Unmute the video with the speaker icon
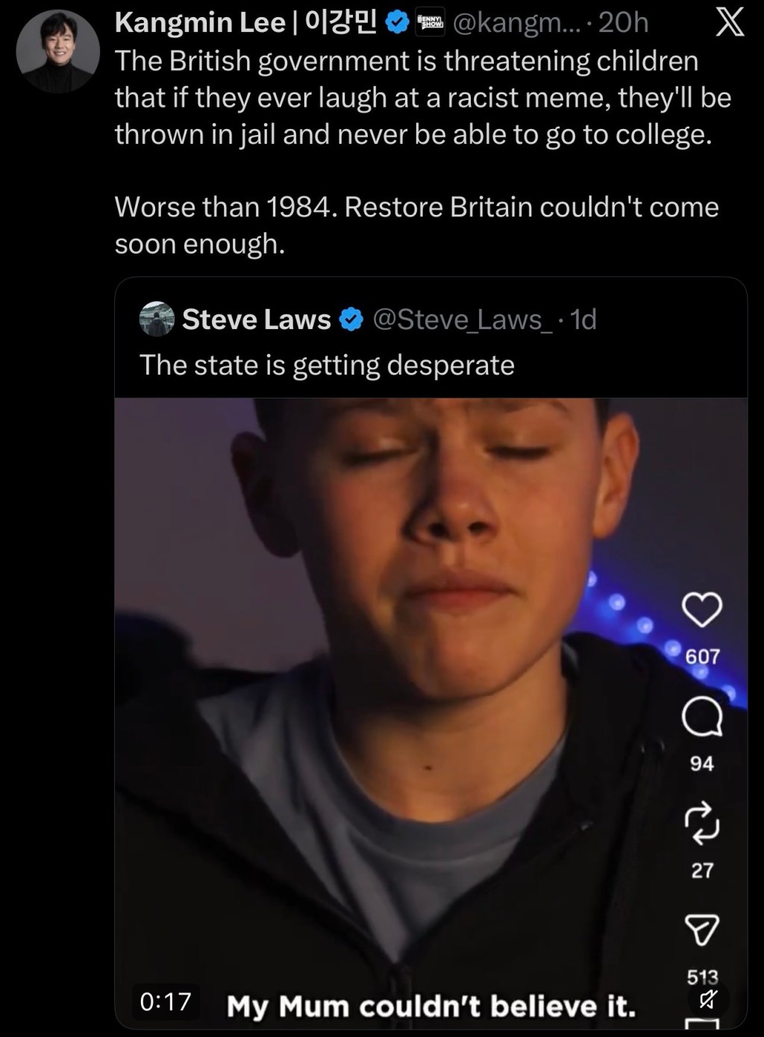This screenshot has width=764, height=1037. 702,998
